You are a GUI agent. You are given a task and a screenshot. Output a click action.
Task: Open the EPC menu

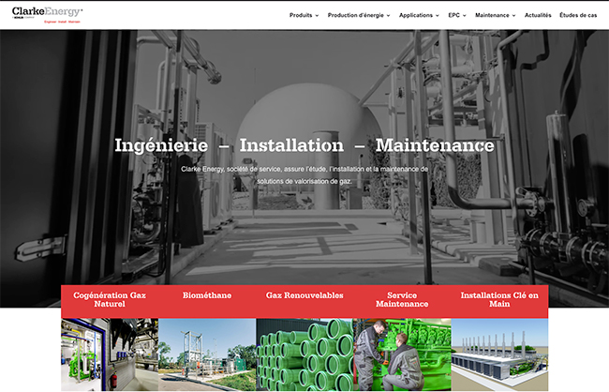(453, 15)
